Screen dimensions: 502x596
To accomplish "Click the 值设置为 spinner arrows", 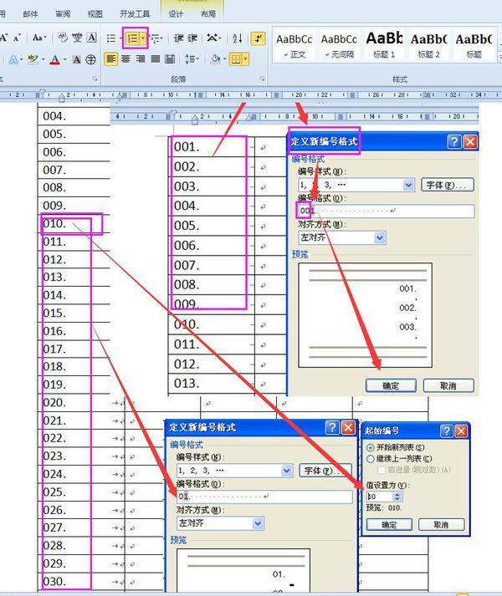I will pos(397,497).
